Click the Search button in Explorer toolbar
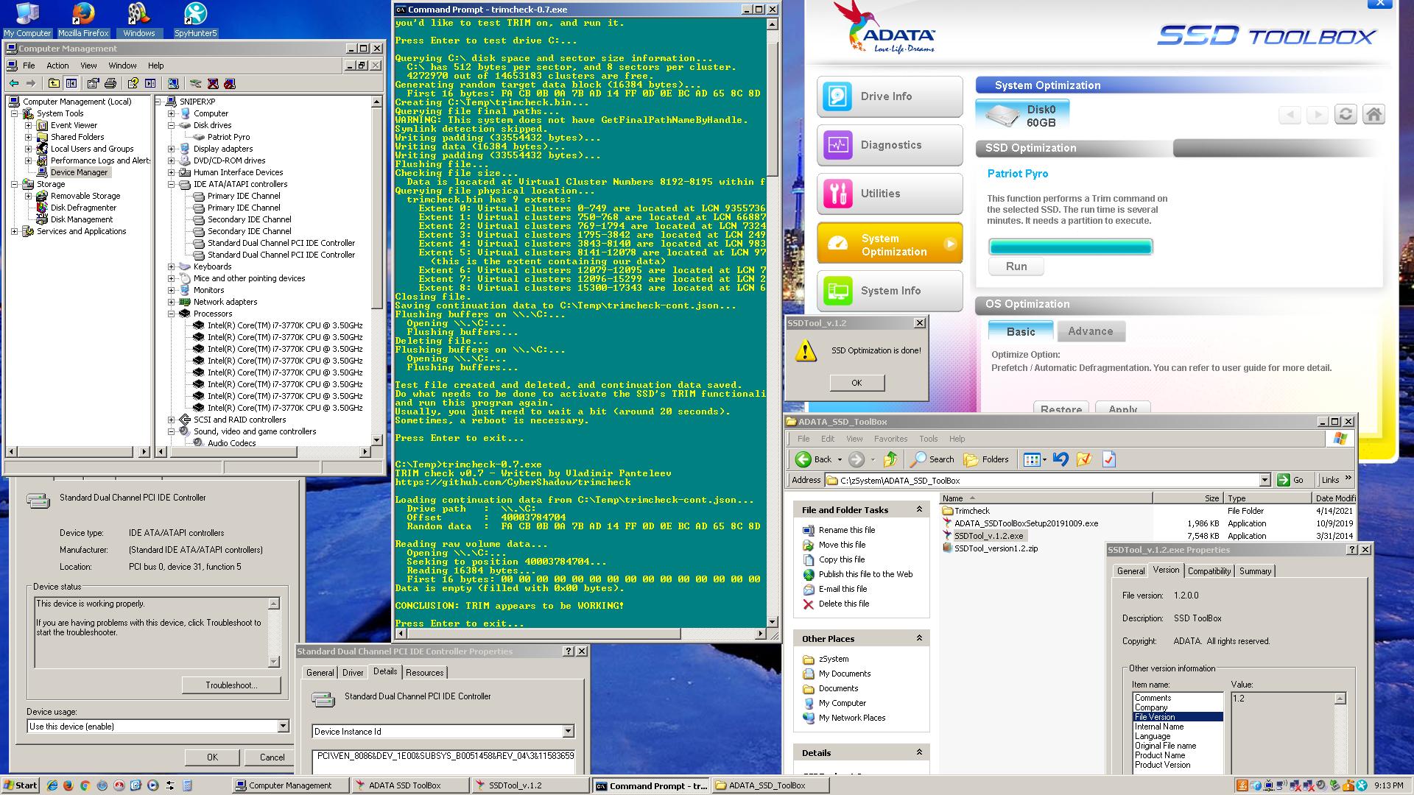 point(932,459)
